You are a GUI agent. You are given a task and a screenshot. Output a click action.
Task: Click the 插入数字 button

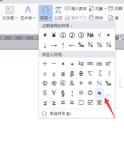click(76, 8)
